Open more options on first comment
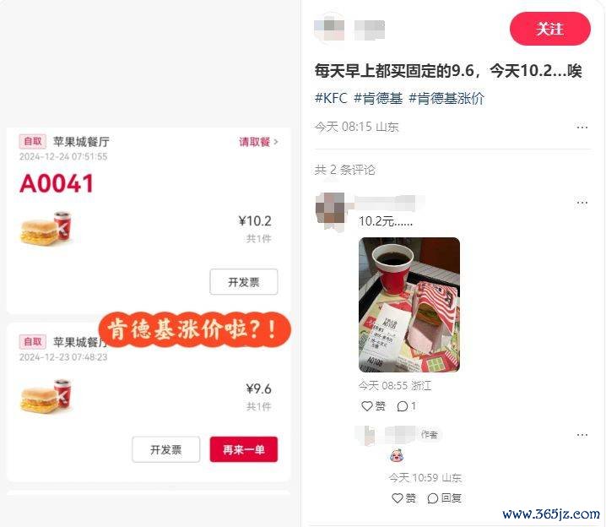Image resolution: width=606 pixels, height=527 pixels. (582, 203)
